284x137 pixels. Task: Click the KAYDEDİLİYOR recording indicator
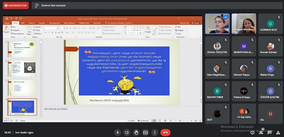(x=16, y=6)
